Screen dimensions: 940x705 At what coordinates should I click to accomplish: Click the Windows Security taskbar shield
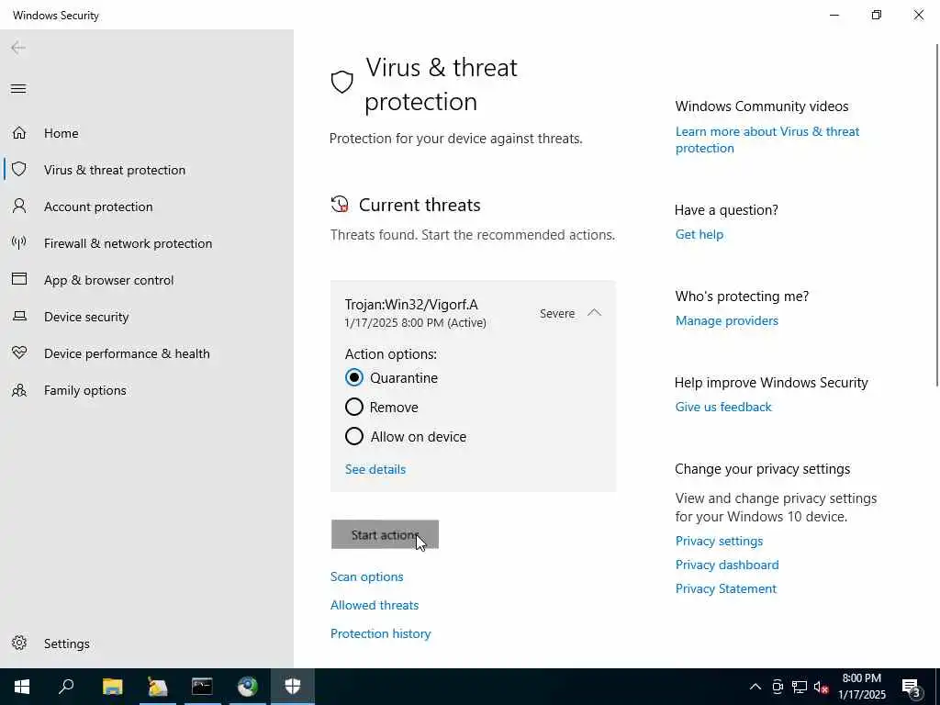click(x=293, y=687)
